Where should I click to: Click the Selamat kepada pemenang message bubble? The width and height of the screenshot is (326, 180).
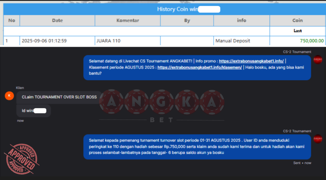click(197, 146)
